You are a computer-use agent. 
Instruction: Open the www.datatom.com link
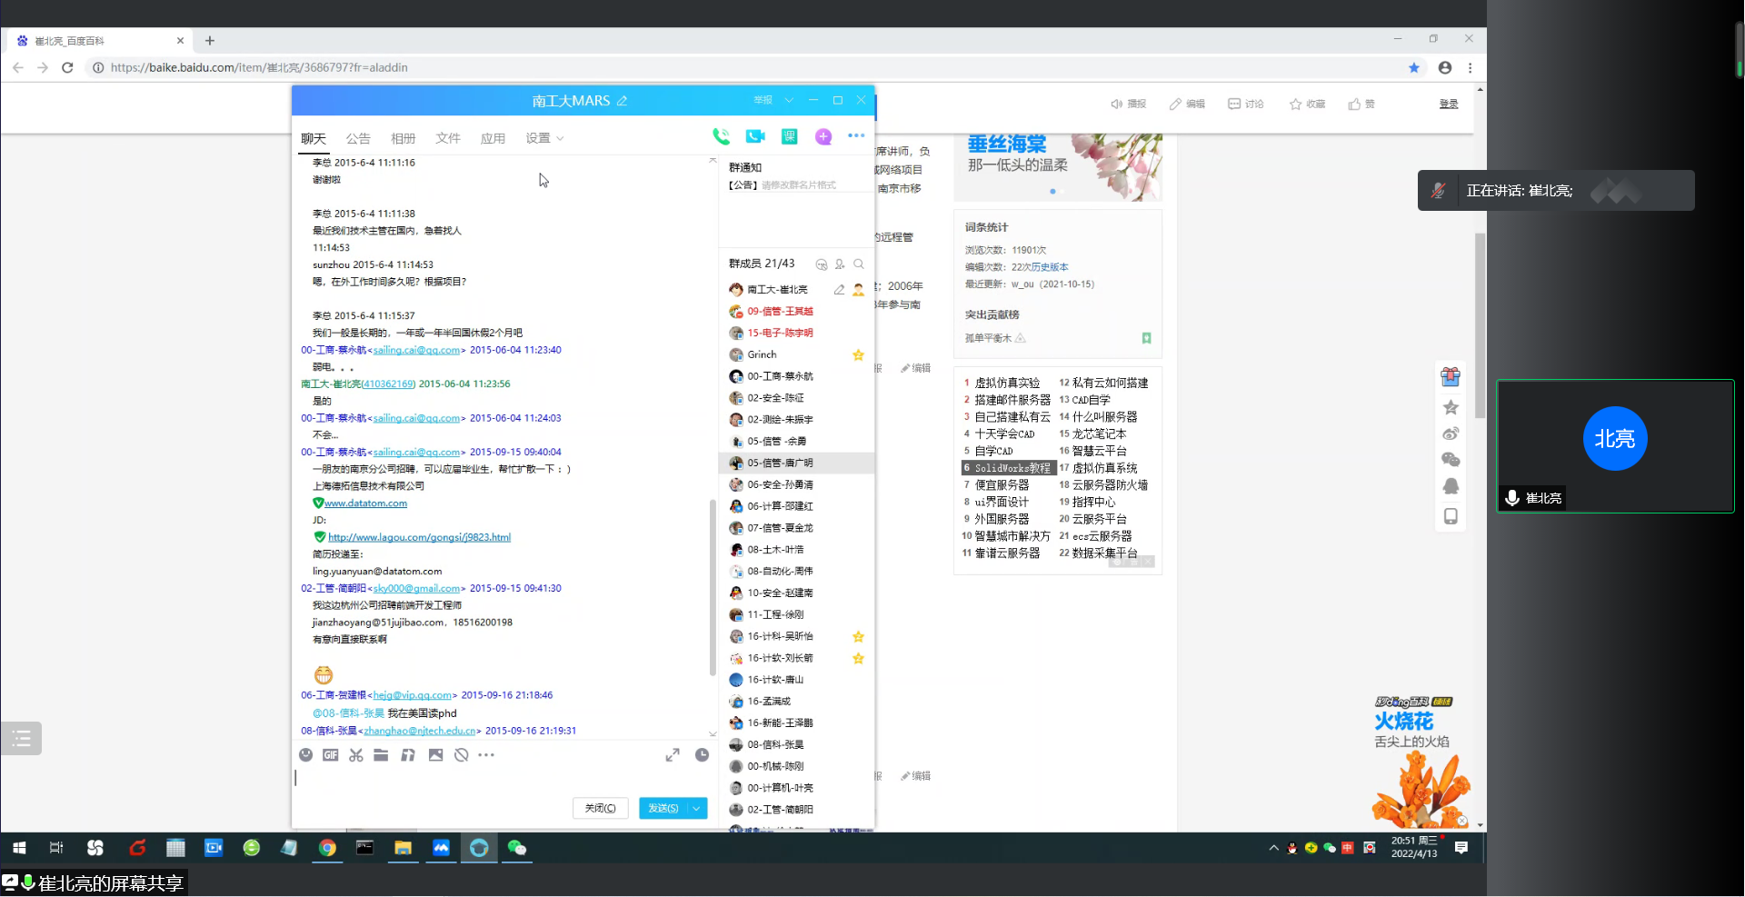click(365, 503)
